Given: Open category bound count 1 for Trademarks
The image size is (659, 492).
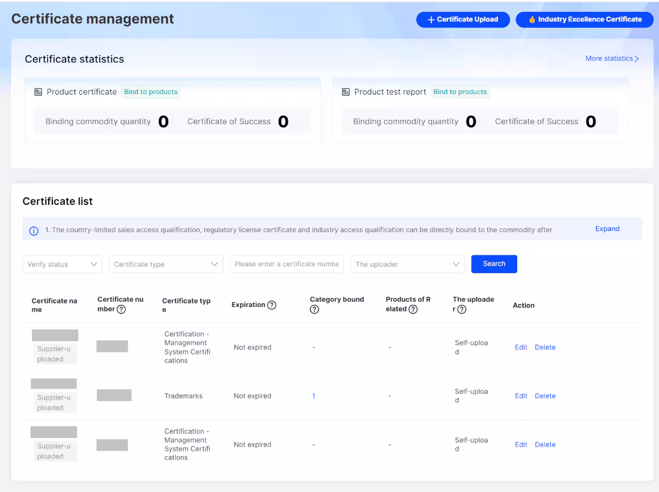Looking at the screenshot, I should point(313,396).
